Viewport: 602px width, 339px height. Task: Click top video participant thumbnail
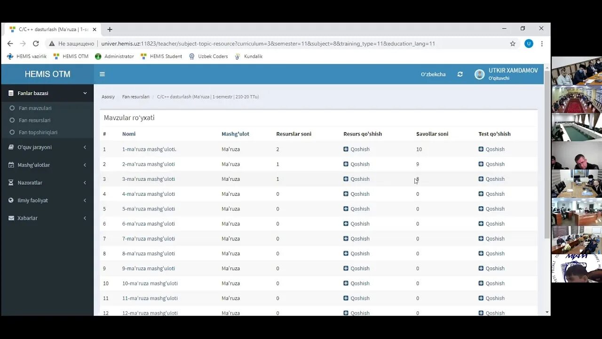point(577,71)
